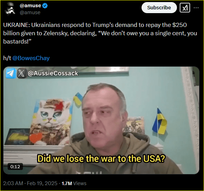This screenshot has width=204, height=191.
Task: Click the Telegram logo in video
Action: [x=11, y=74]
